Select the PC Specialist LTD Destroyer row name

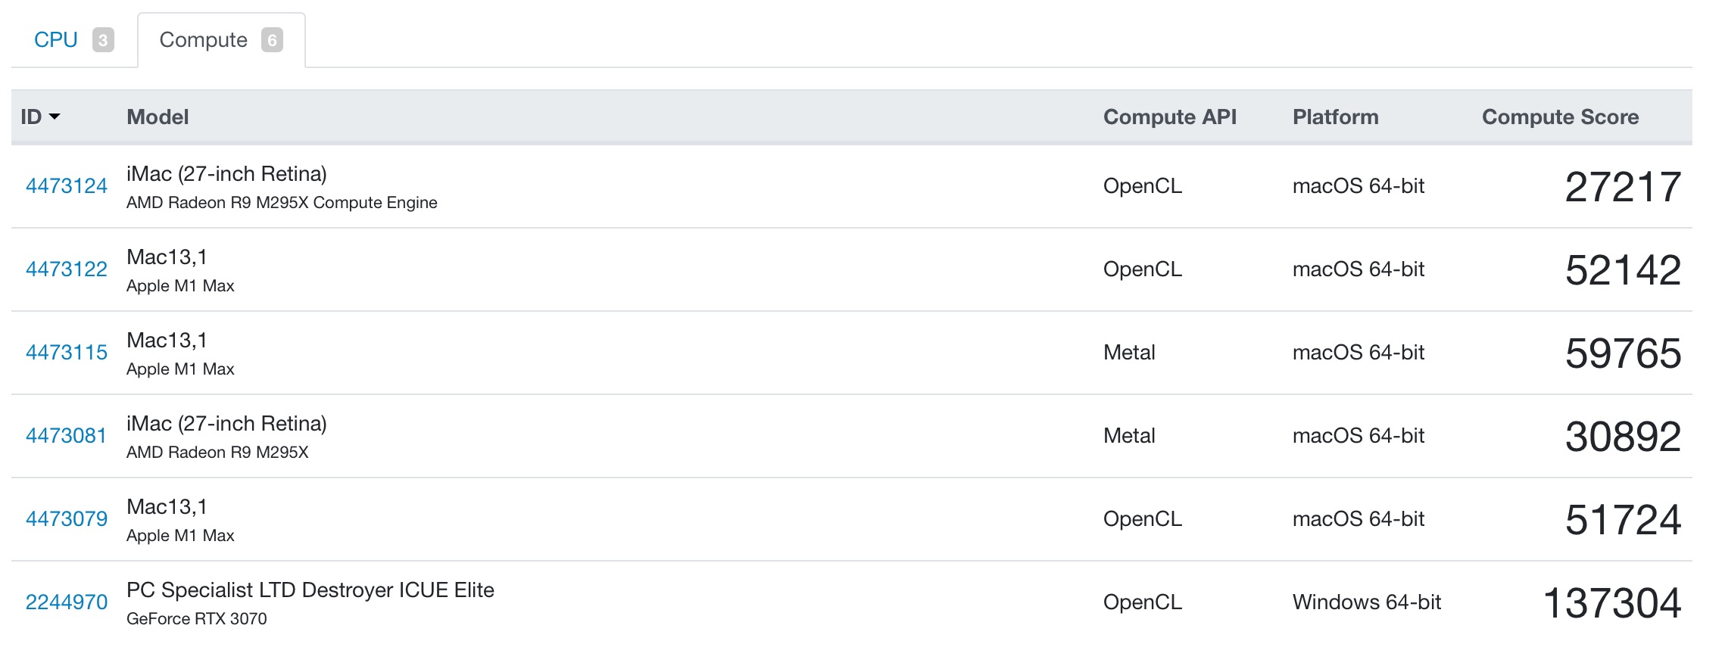[310, 590]
